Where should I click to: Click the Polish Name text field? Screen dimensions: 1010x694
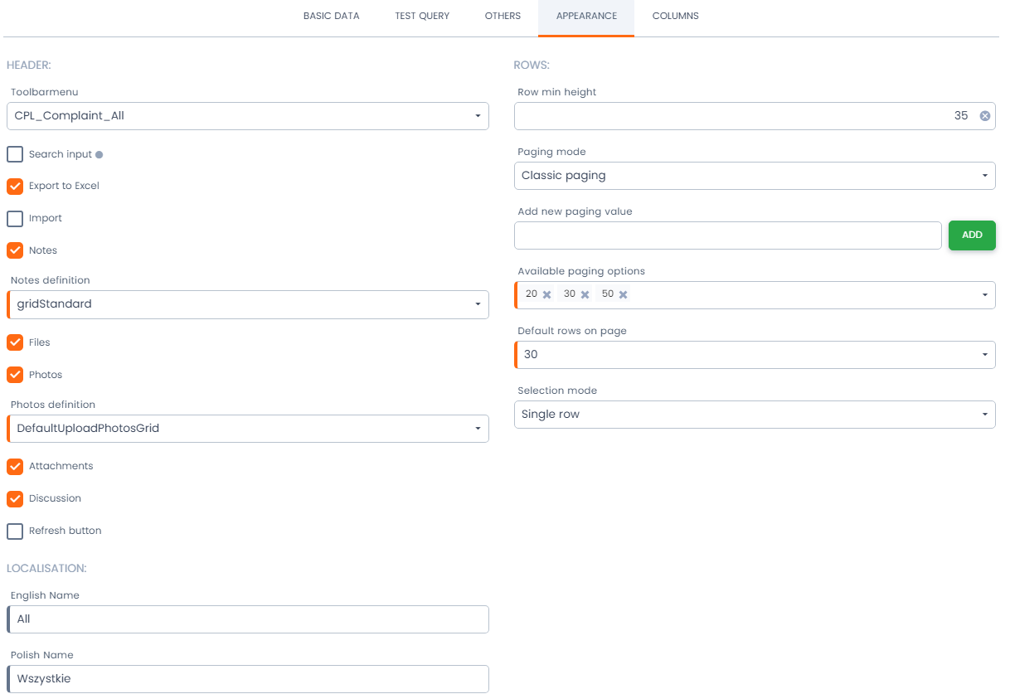point(247,679)
